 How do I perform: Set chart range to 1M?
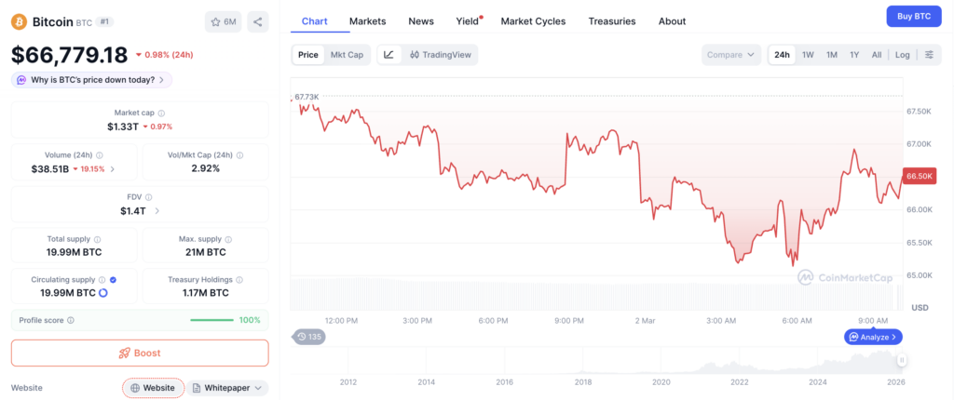(x=832, y=55)
